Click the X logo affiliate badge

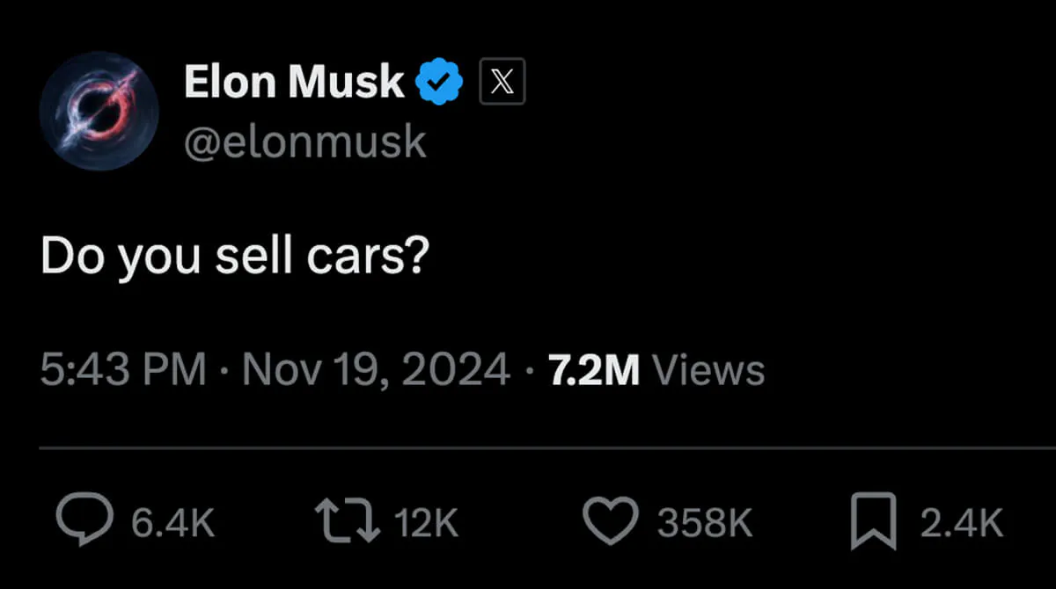tap(501, 81)
